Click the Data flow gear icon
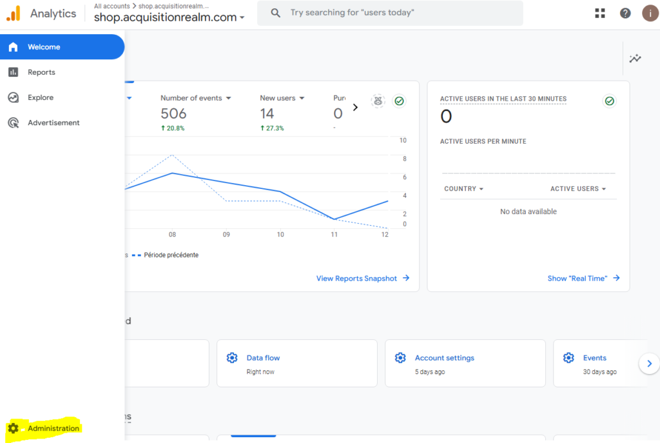The height and width of the screenshot is (443, 660). 232,358
